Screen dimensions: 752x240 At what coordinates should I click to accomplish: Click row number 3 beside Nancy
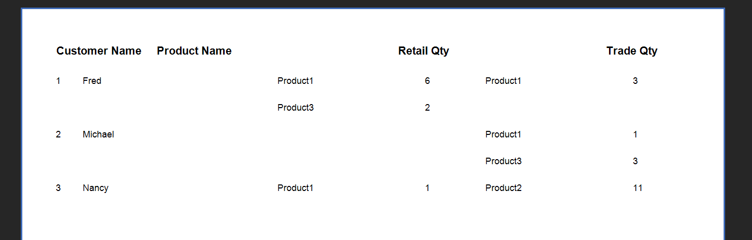point(58,188)
